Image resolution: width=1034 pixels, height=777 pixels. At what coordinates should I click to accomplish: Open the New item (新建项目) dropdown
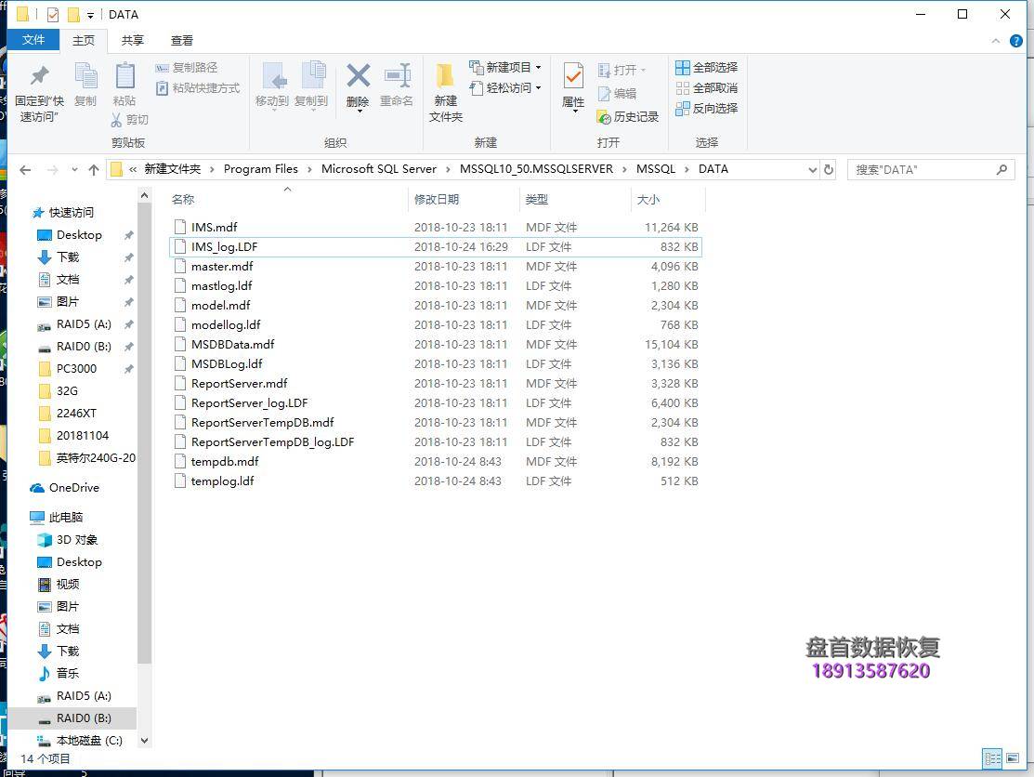click(x=505, y=67)
